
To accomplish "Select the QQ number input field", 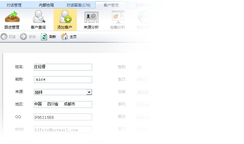I will click(63, 117).
